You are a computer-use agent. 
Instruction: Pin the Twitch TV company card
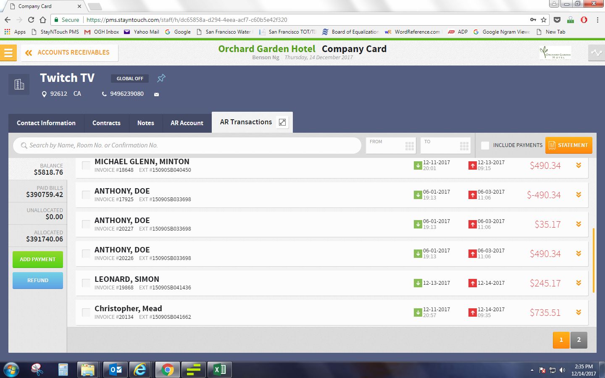click(161, 78)
